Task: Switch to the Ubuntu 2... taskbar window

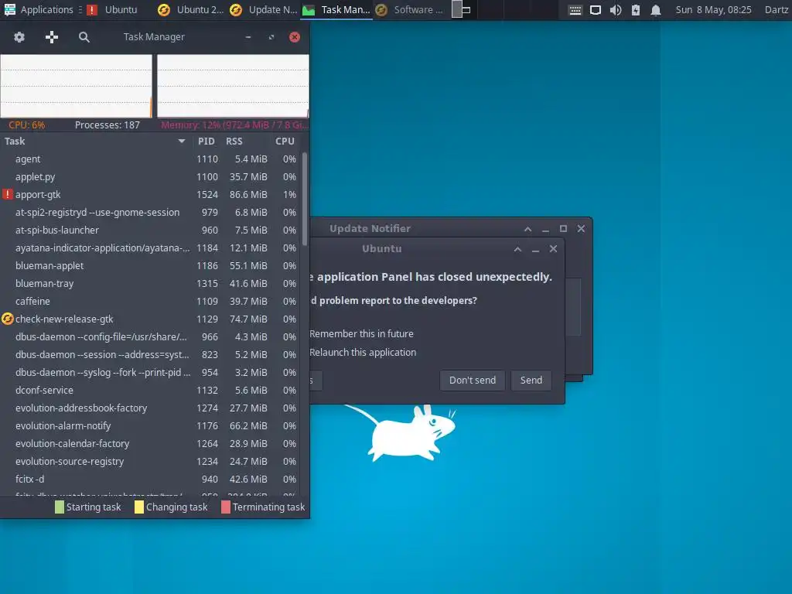Action: 190,9
